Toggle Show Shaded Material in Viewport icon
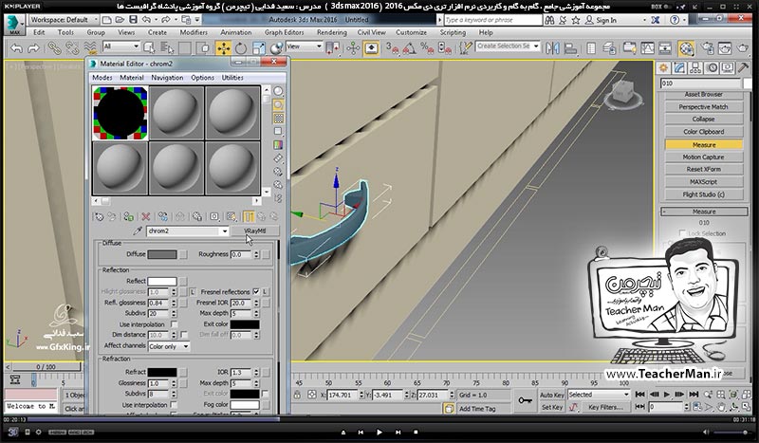Image resolution: width=759 pixels, height=443 pixels. point(231,216)
